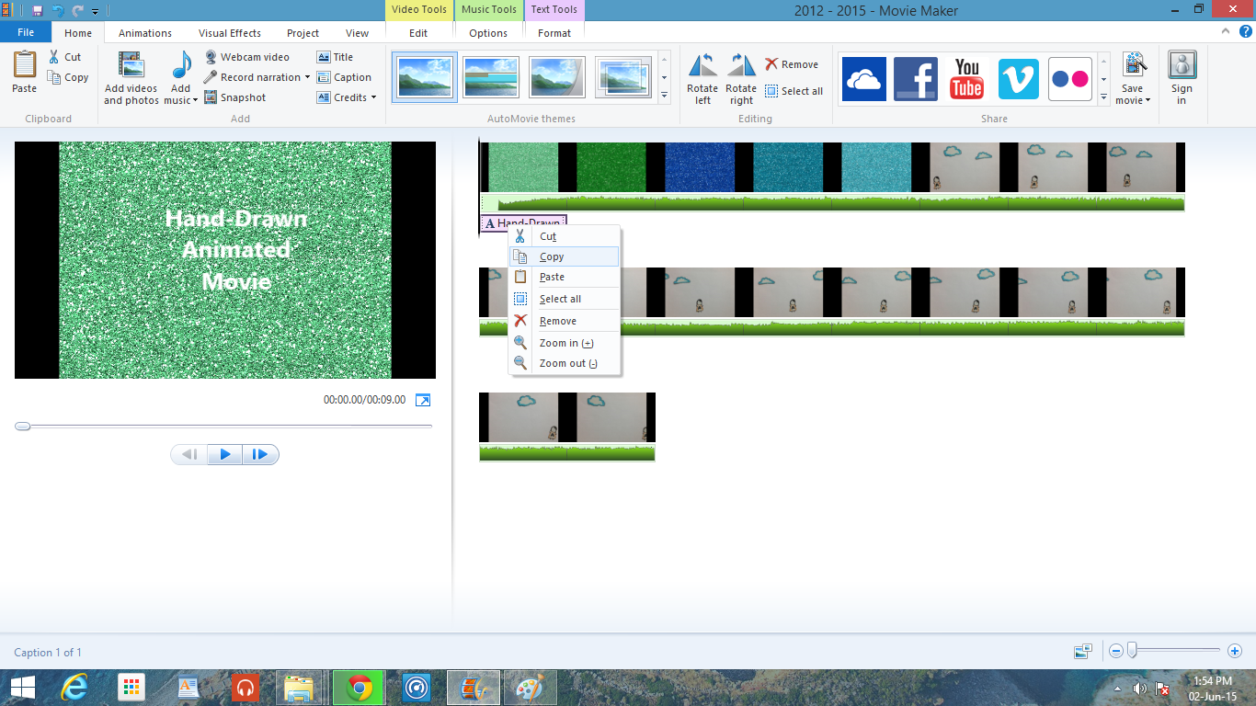Rotate right the selected clip

pyautogui.click(x=741, y=78)
